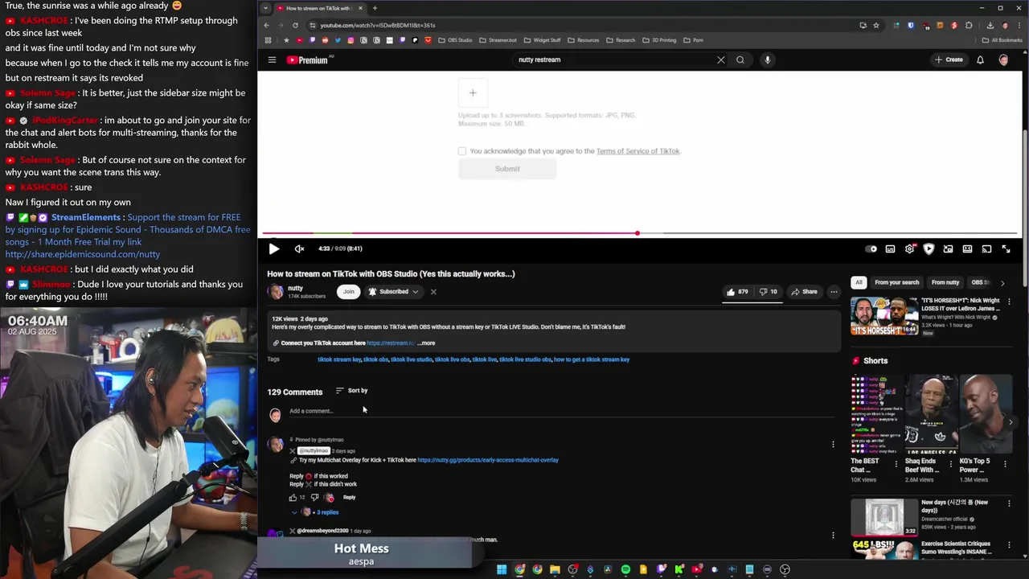This screenshot has width=1029, height=579.
Task: Show next recommendation chips arrow
Action: click(x=1002, y=283)
